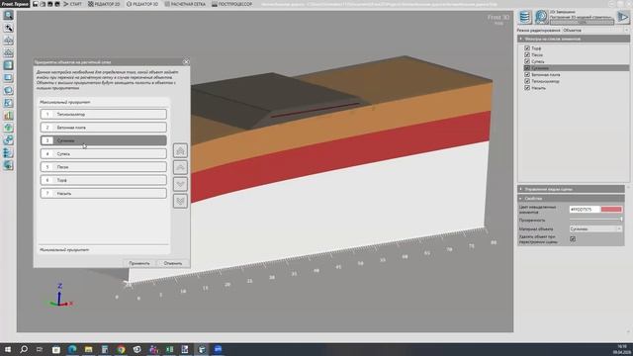The width and height of the screenshot is (633, 356).
Task: Collapse the filter by element list section
Action: (574, 39)
